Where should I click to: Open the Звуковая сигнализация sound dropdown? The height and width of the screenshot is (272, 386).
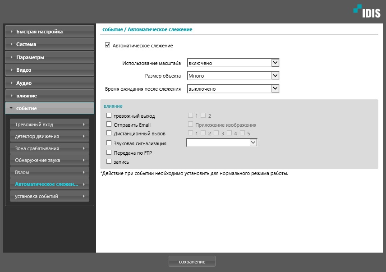click(x=221, y=143)
